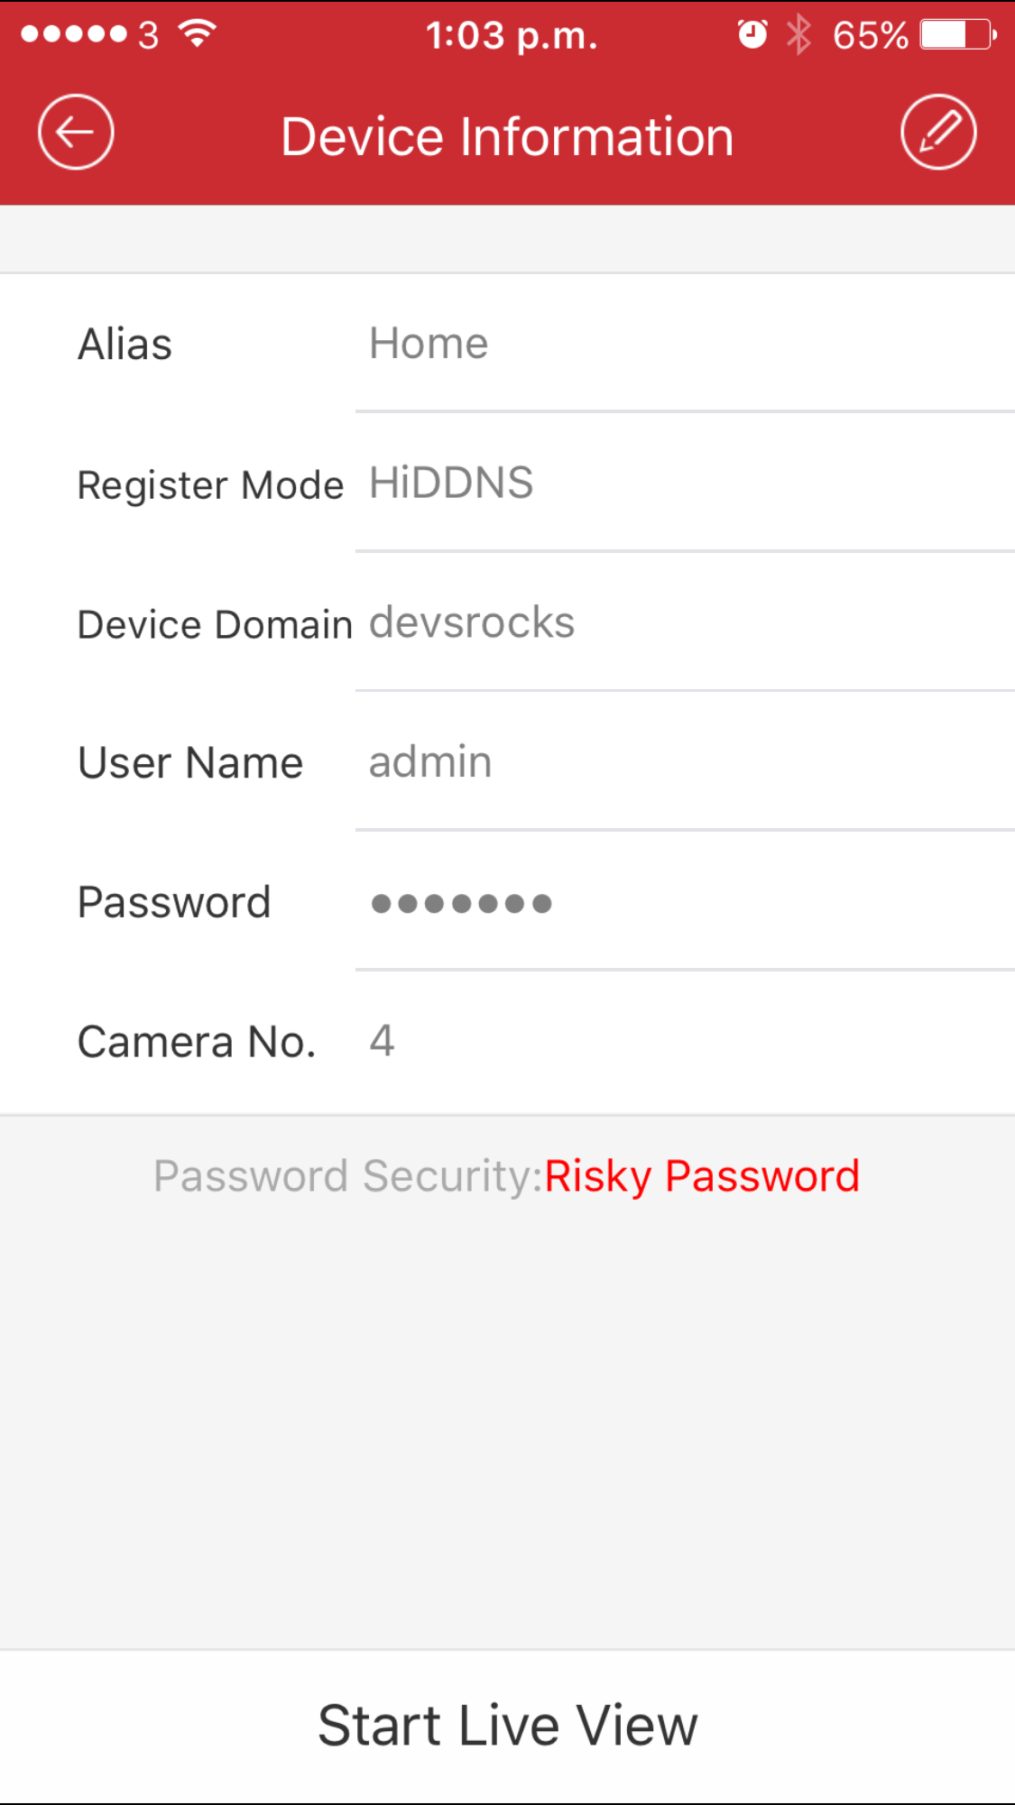
Task: Tap the 65% battery percentage text
Action: [x=870, y=36]
